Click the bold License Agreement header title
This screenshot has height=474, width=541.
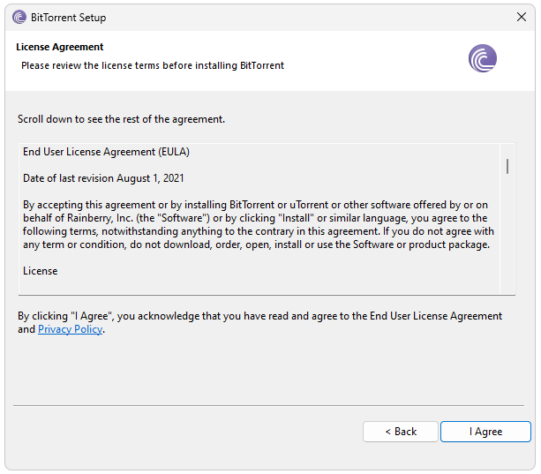(59, 47)
